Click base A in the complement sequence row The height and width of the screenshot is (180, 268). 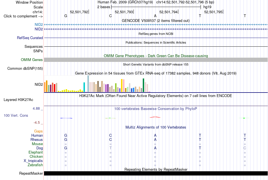click(x=155, y=16)
